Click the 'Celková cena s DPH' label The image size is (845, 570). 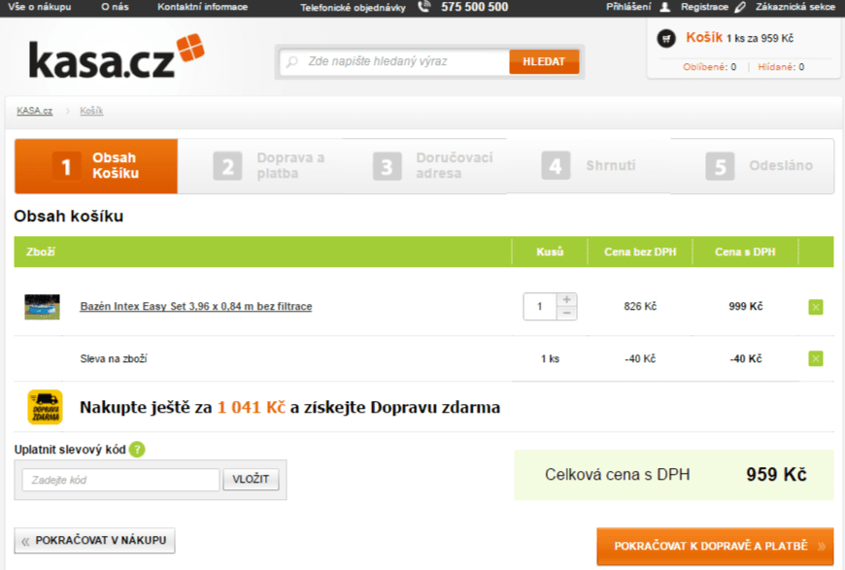[x=617, y=475]
